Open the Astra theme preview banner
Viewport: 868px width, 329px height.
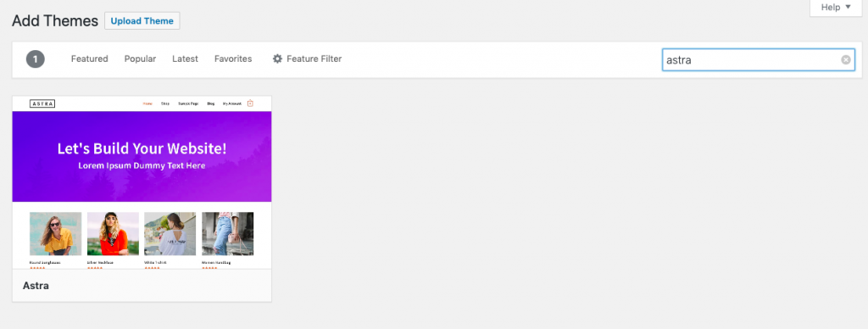142,157
